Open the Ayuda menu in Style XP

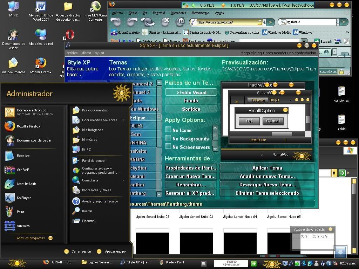click(x=99, y=53)
